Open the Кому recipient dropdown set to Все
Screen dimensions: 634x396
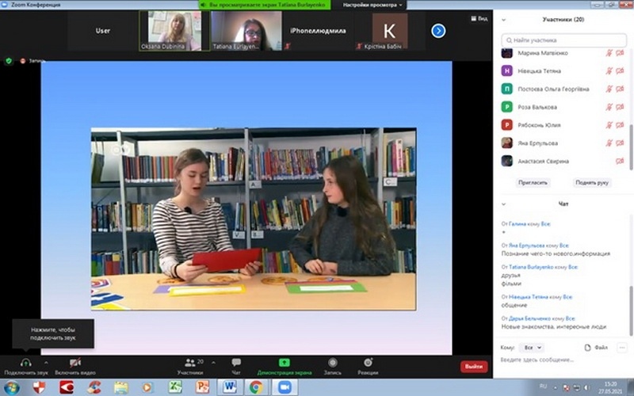coord(533,348)
